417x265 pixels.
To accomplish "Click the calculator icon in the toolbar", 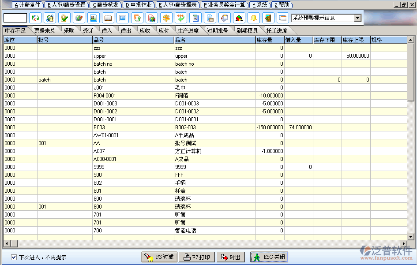I will 195,18.
